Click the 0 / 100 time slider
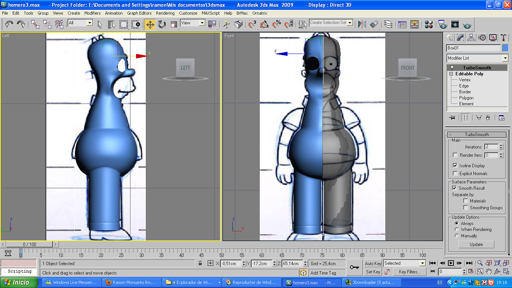This screenshot has width=512, height=288. coord(30,244)
